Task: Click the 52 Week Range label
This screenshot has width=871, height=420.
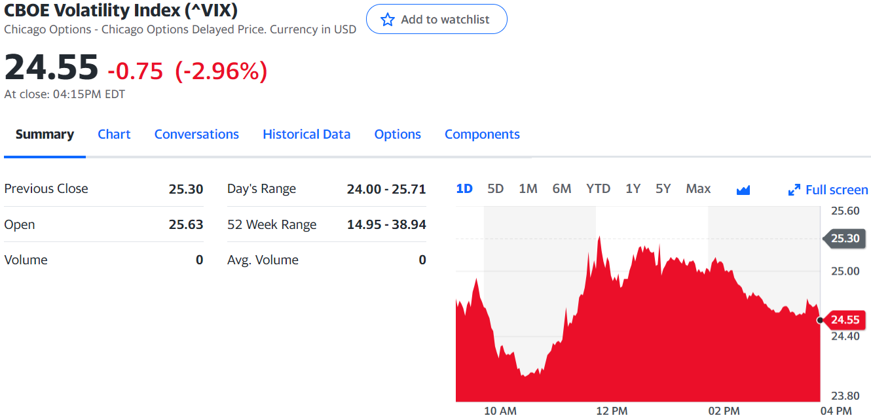Action: click(x=272, y=224)
